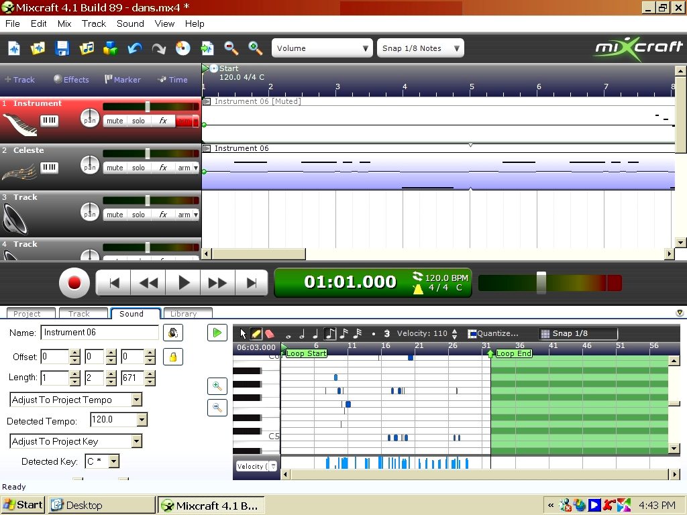The image size is (687, 515).
Task: Click the Effects button
Action: (71, 80)
